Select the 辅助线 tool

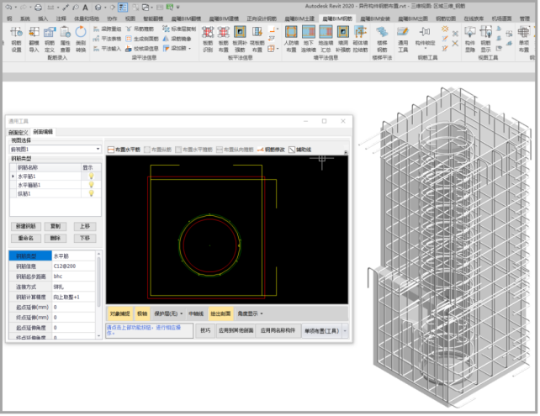[x=301, y=149]
